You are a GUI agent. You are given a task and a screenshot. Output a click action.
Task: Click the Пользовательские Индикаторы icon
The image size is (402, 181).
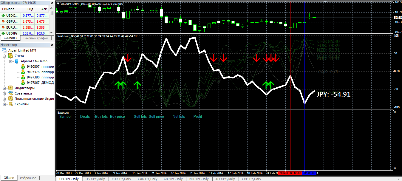[x=10, y=99]
